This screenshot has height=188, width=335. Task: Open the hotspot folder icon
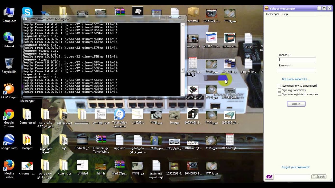(x=27, y=142)
